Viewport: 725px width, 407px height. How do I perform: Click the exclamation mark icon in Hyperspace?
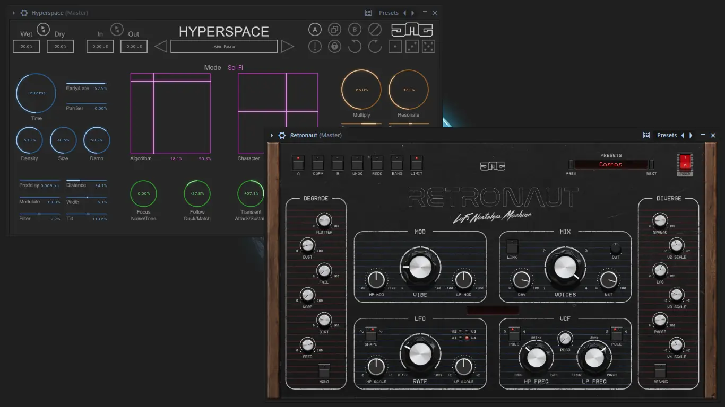click(x=315, y=47)
